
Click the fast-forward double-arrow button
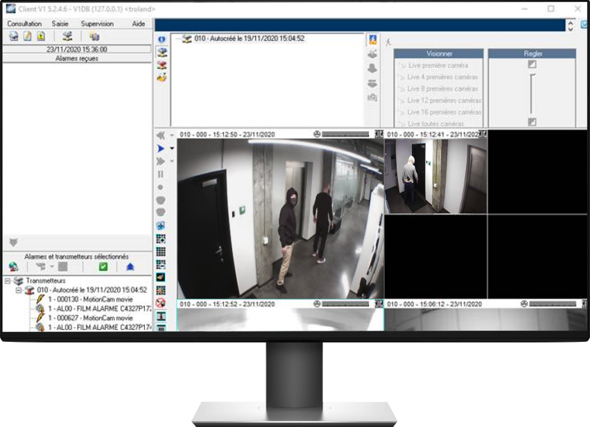[x=161, y=161]
